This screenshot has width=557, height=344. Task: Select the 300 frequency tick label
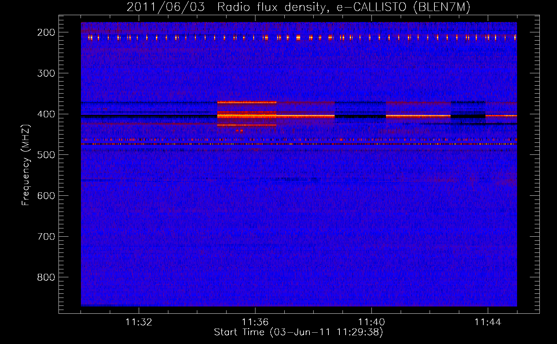click(x=46, y=73)
